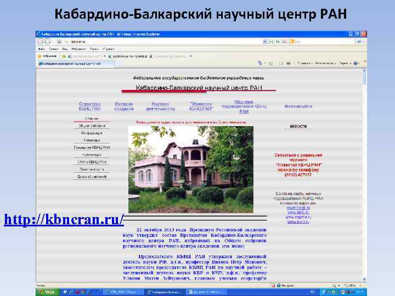Click the page vertical scrollbar thumb

364,77
